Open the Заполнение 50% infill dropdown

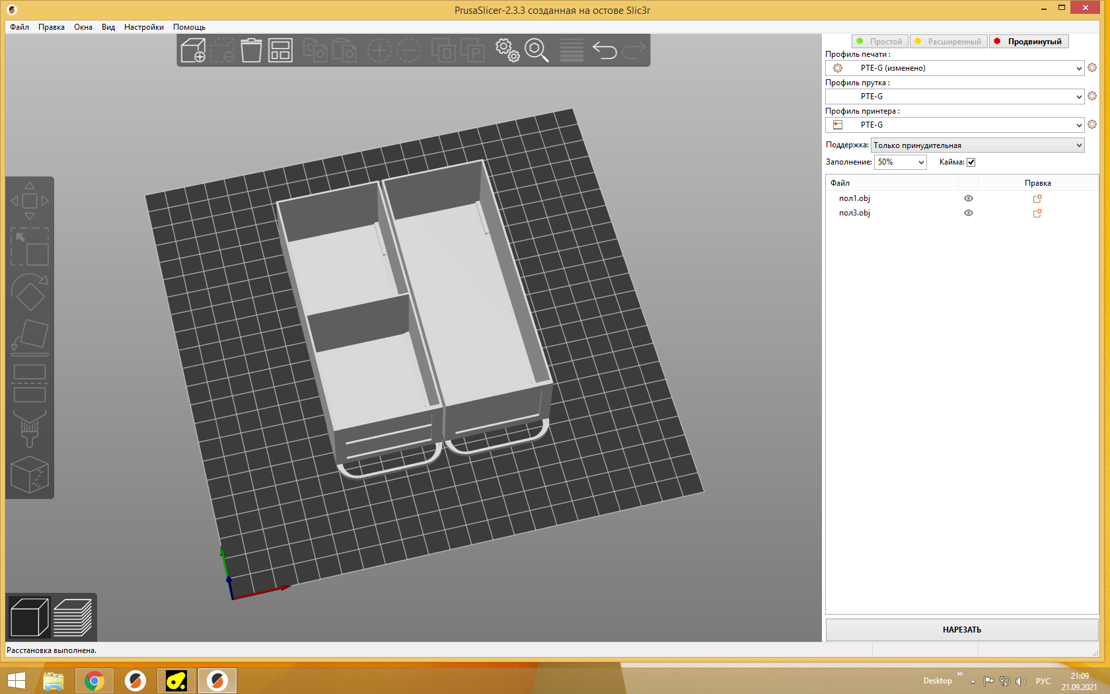coord(900,163)
